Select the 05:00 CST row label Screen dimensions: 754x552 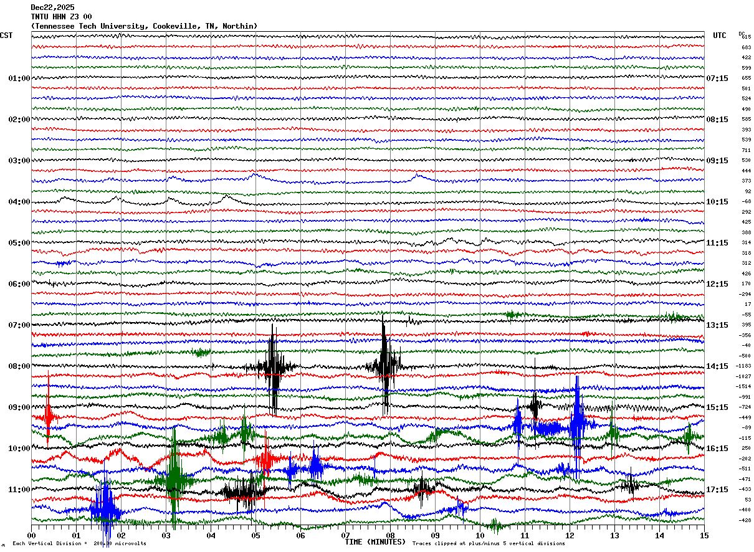(x=19, y=243)
